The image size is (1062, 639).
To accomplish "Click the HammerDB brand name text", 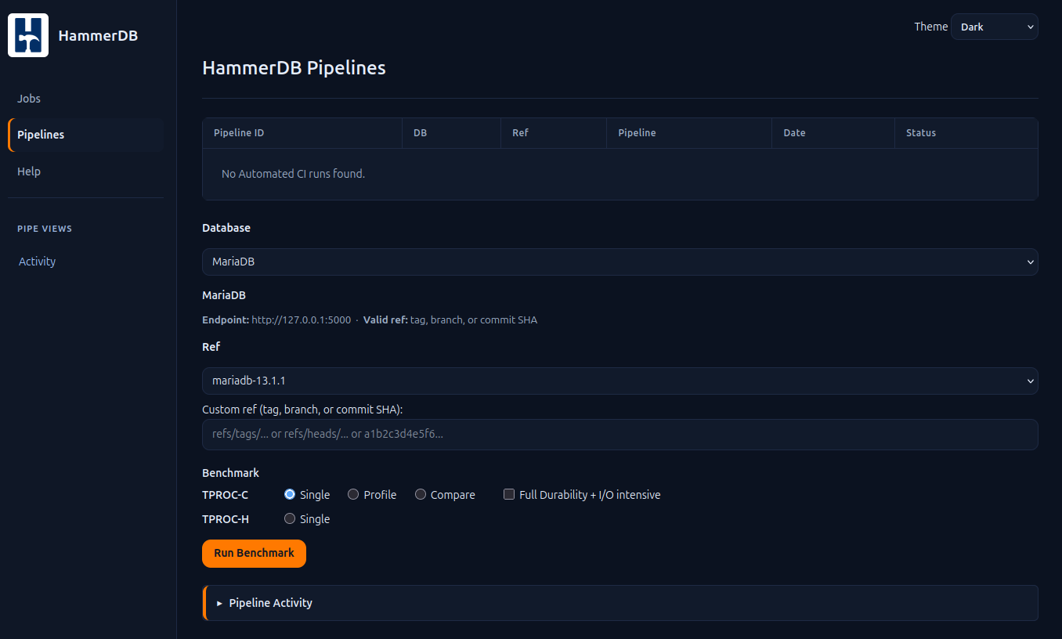I will [x=98, y=35].
